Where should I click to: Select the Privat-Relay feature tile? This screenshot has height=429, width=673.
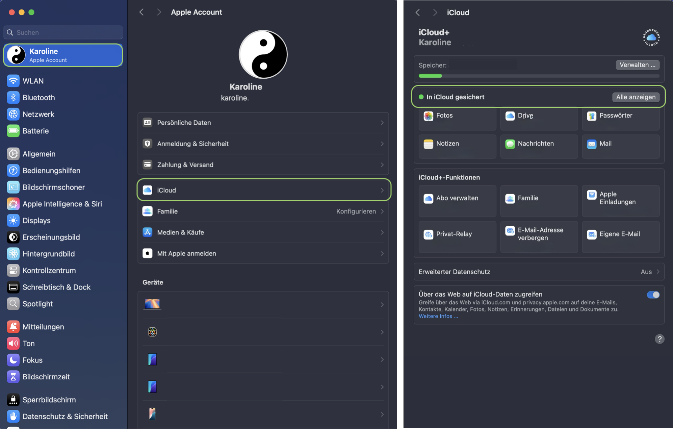point(457,234)
